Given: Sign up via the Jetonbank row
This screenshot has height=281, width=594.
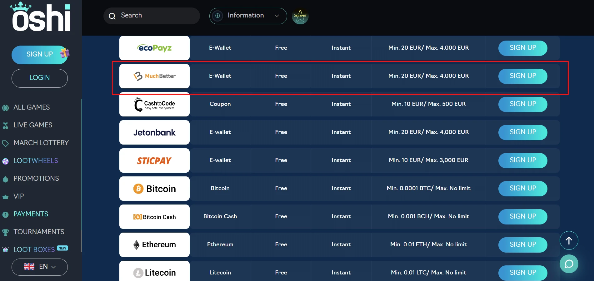Looking at the screenshot, I should coord(523,132).
